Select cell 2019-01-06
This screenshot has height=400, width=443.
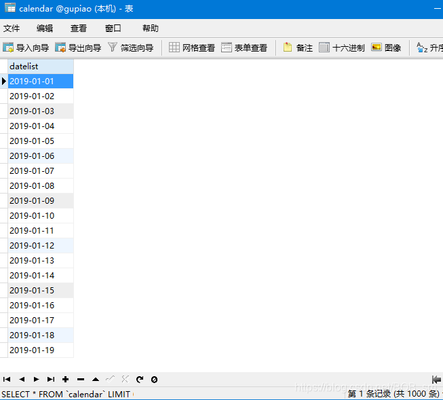pyautogui.click(x=41, y=156)
